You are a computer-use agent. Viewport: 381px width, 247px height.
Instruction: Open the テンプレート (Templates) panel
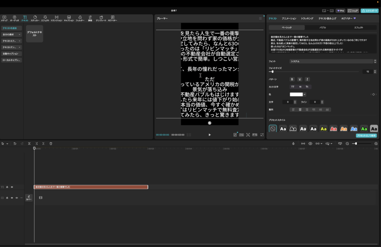[101, 18]
